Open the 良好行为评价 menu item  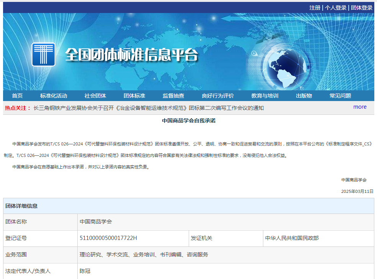click(218, 96)
